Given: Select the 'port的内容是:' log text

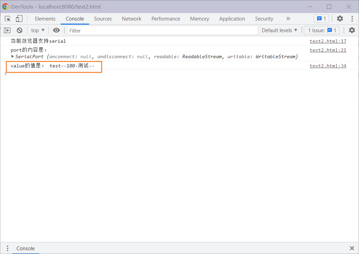Looking at the screenshot, I should coord(29,50).
